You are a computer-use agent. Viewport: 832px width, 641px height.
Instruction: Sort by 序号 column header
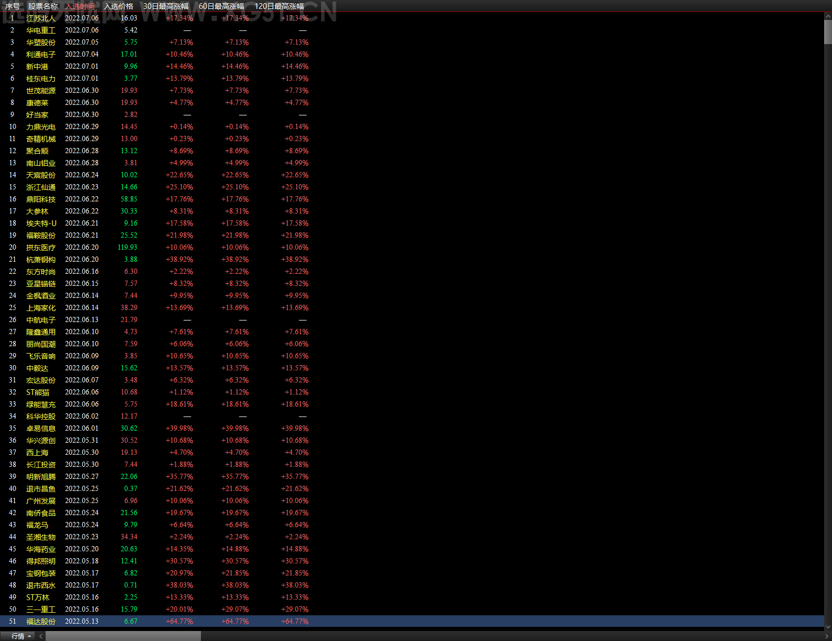tap(13, 6)
